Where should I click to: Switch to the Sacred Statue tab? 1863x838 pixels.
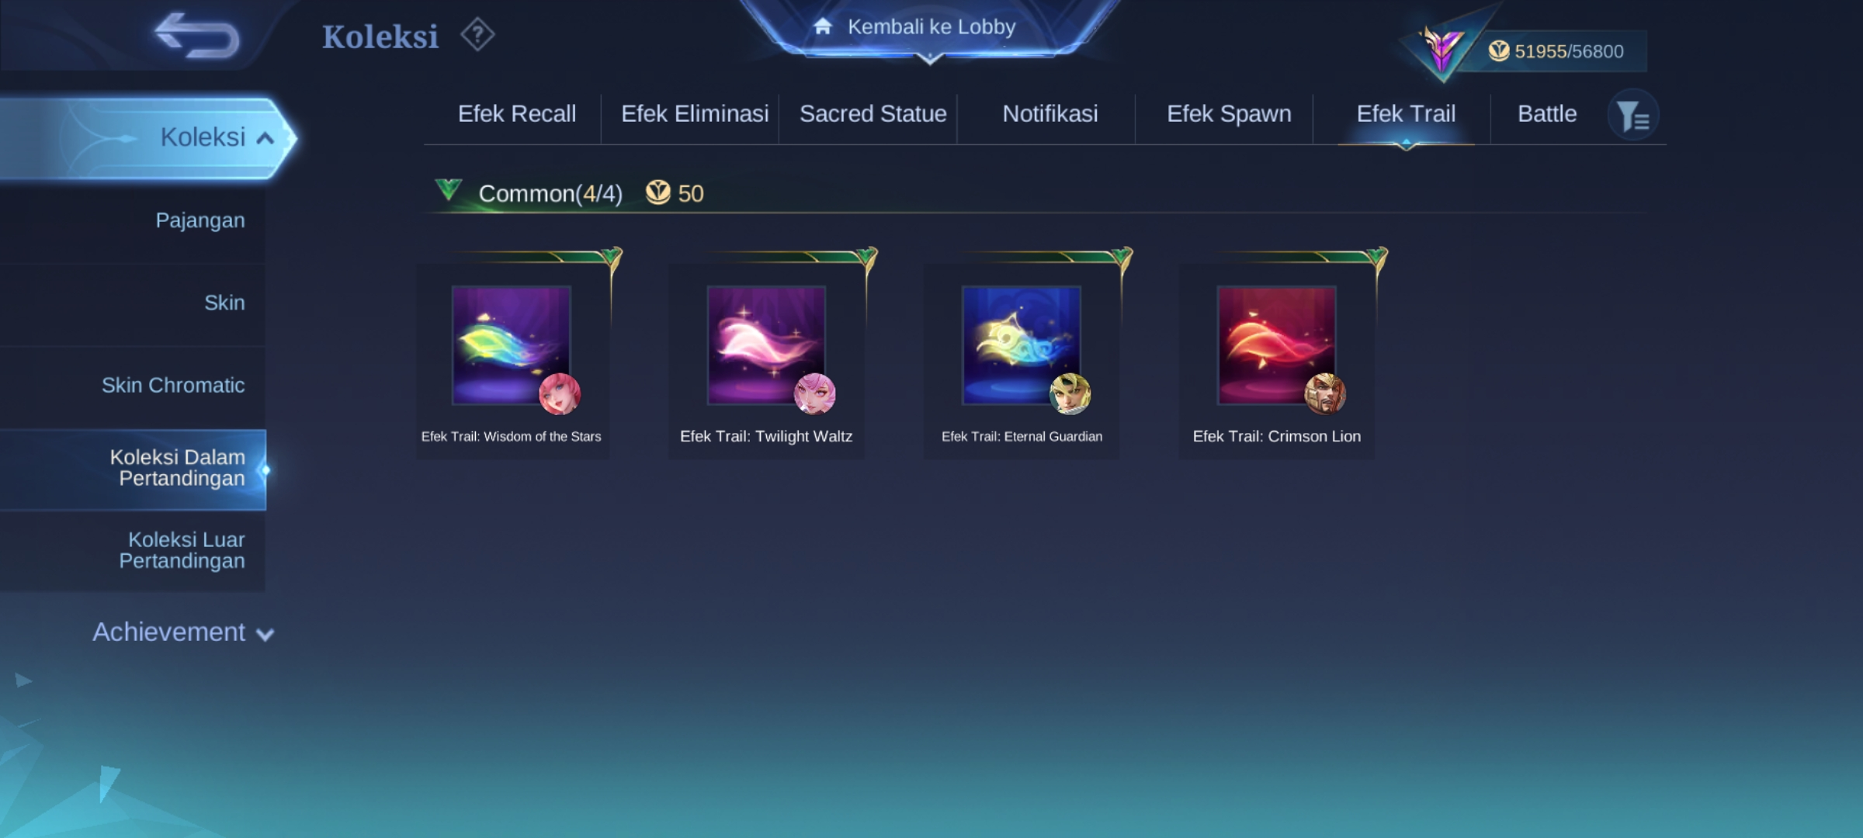(x=873, y=114)
